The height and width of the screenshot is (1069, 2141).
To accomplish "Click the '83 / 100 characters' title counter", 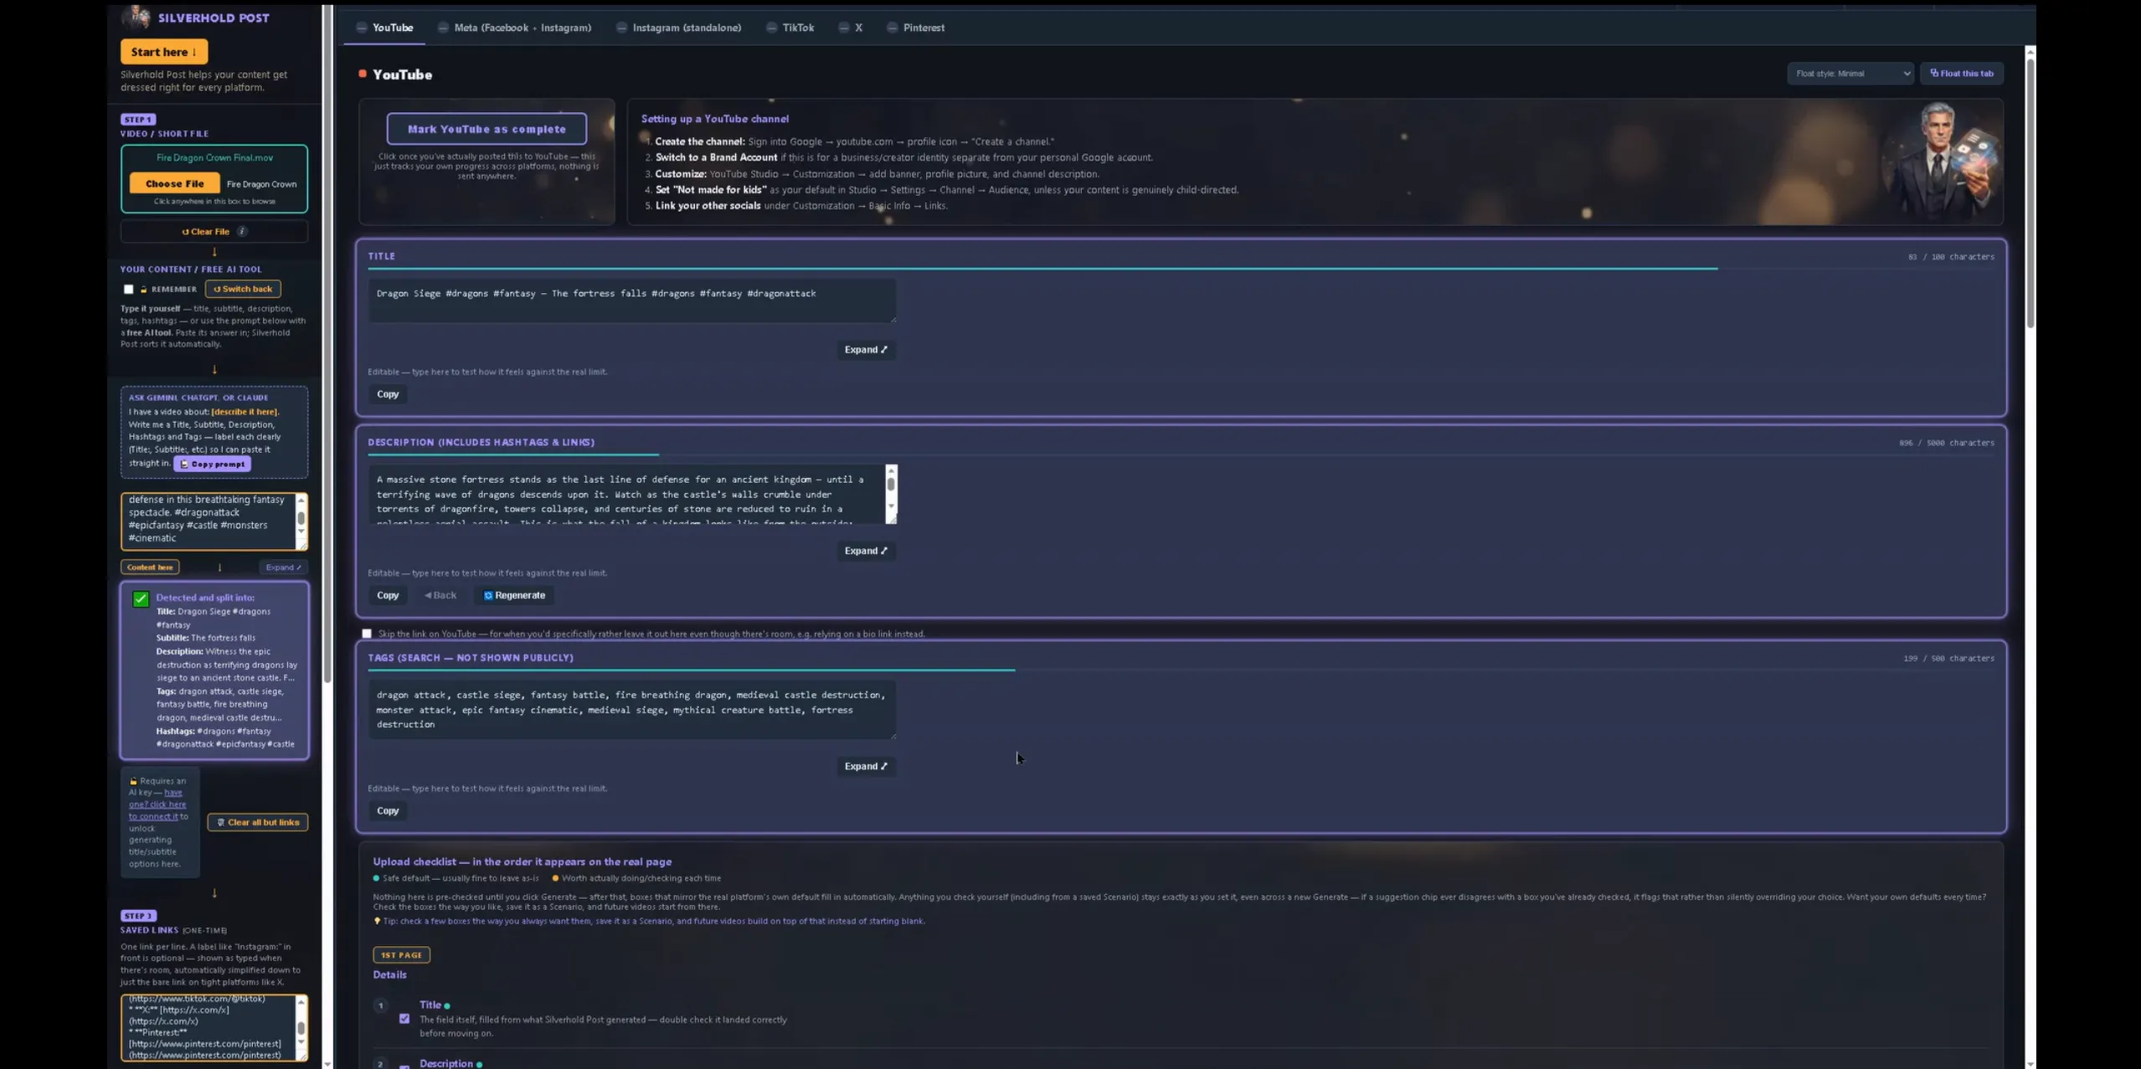I will click(x=1951, y=257).
